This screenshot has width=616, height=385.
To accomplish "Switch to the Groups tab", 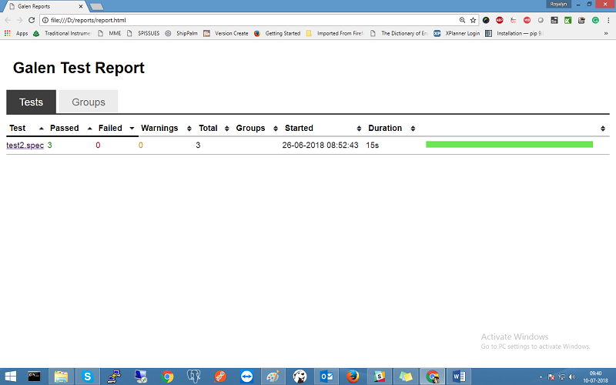I will coord(89,102).
